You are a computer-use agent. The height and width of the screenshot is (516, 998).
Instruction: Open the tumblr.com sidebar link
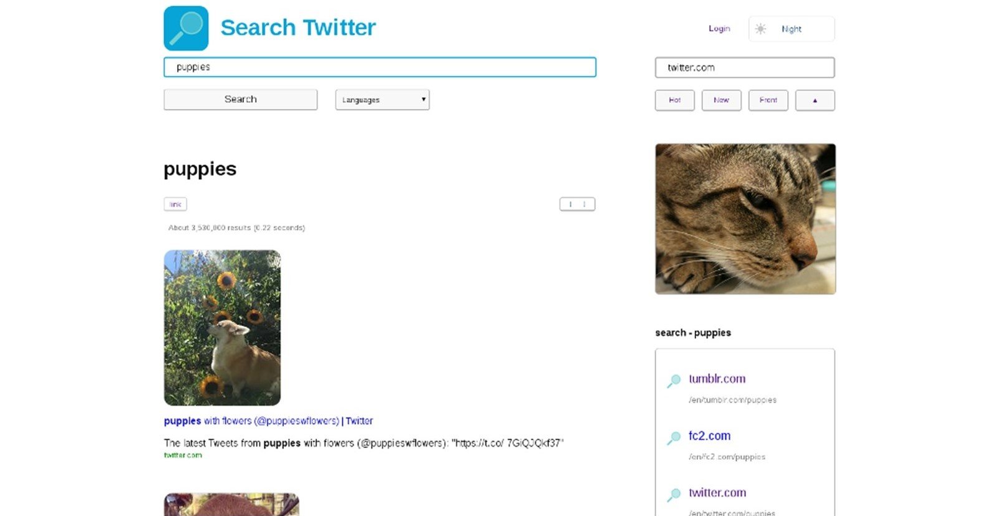(717, 379)
